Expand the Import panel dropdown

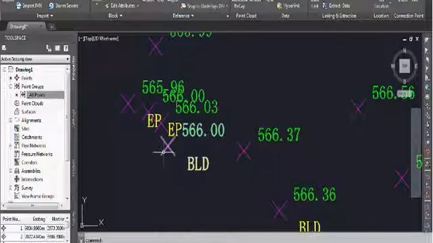pos(45,16)
